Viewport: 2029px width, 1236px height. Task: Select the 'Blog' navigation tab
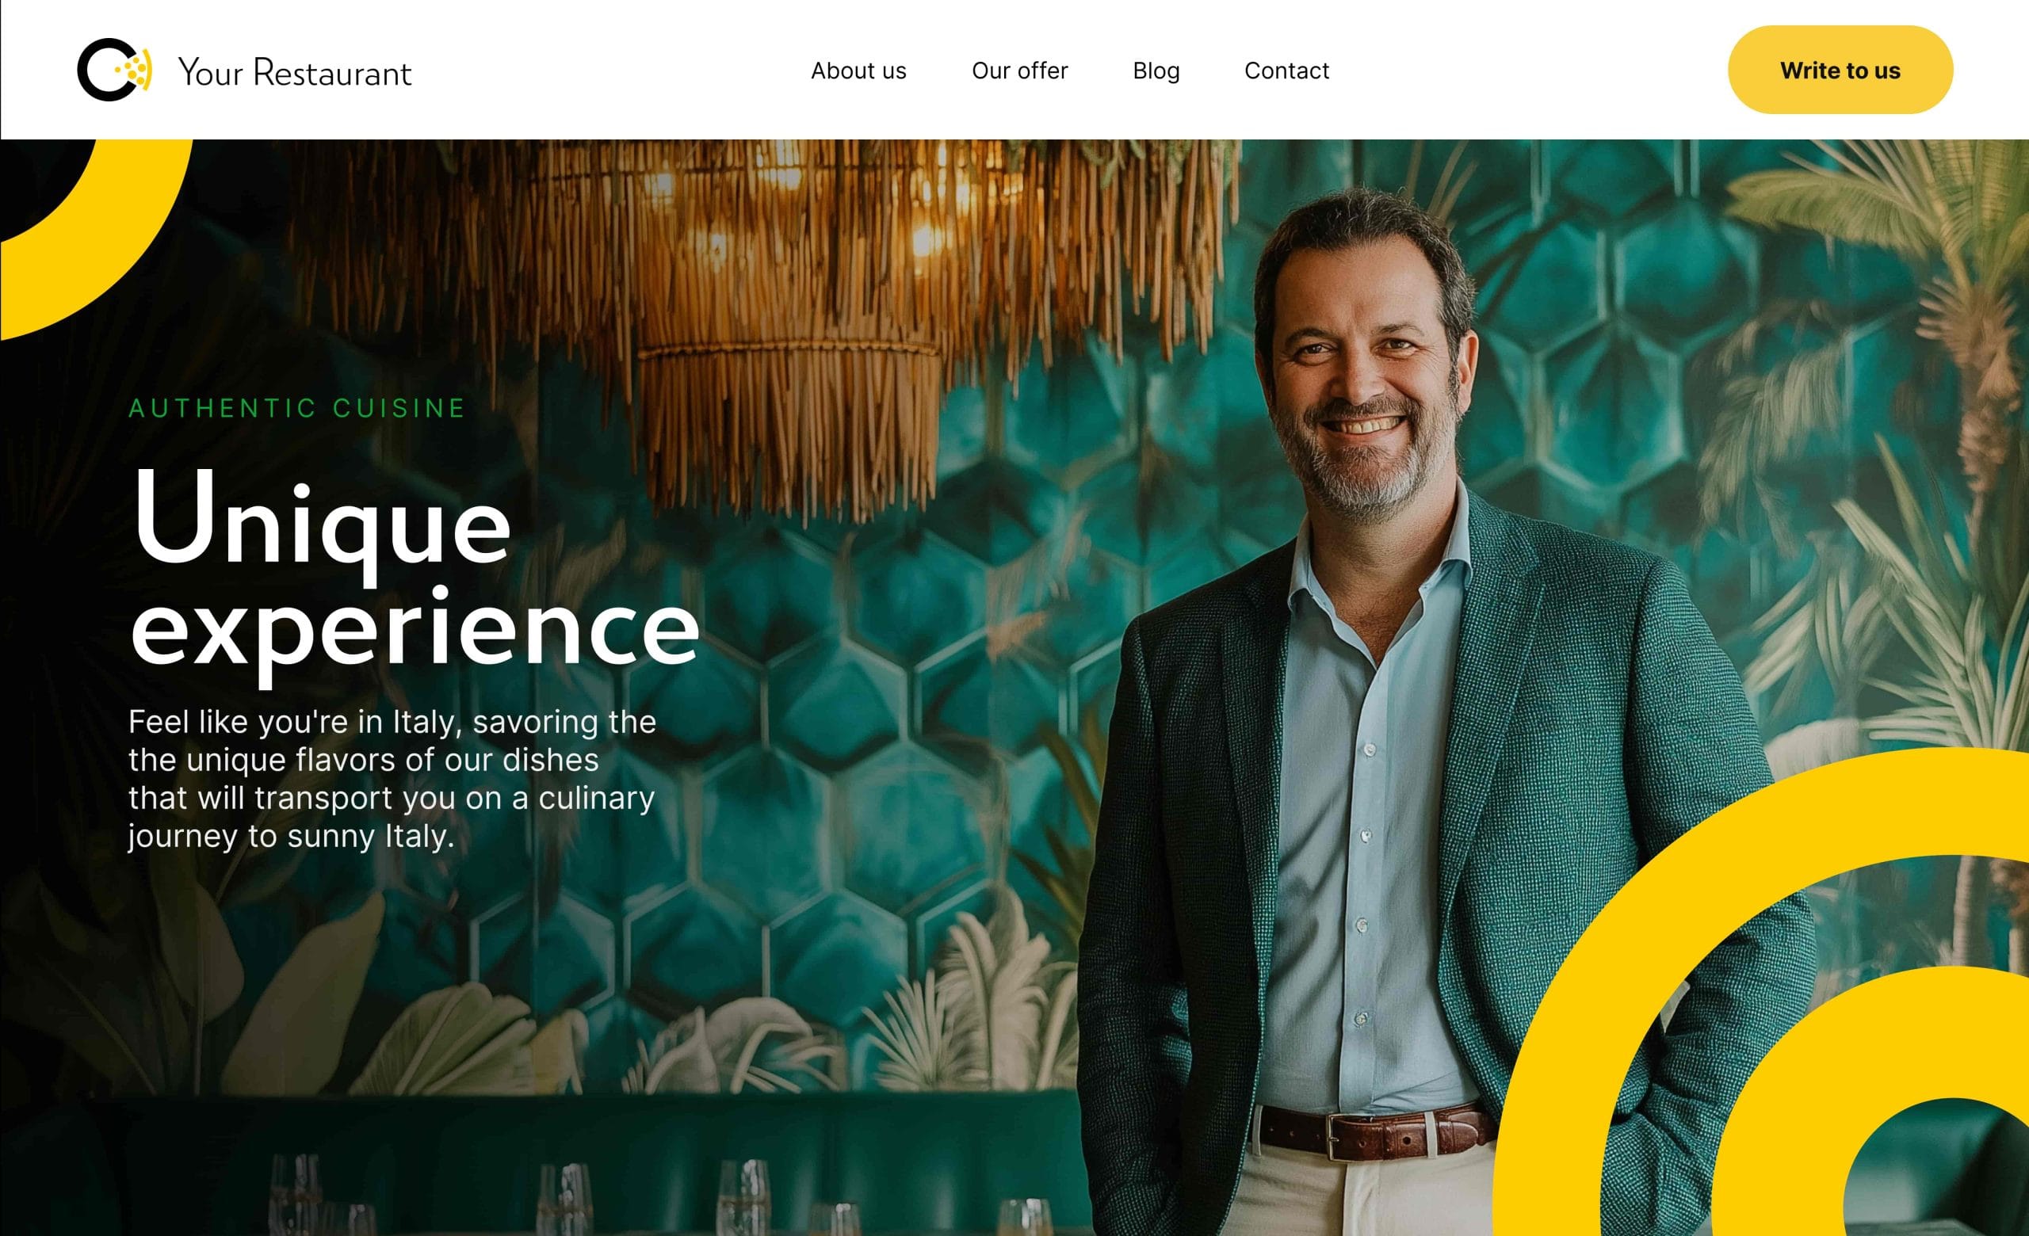coord(1155,70)
